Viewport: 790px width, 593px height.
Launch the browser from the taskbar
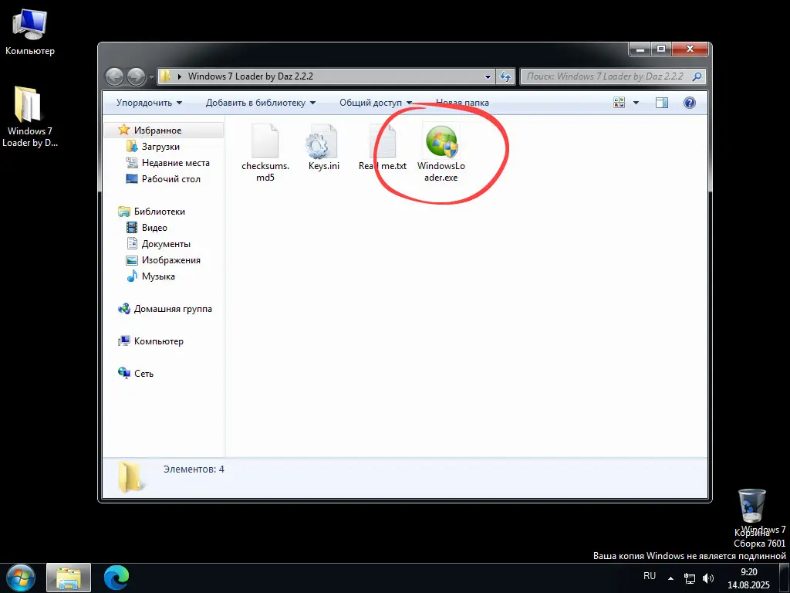point(116,577)
